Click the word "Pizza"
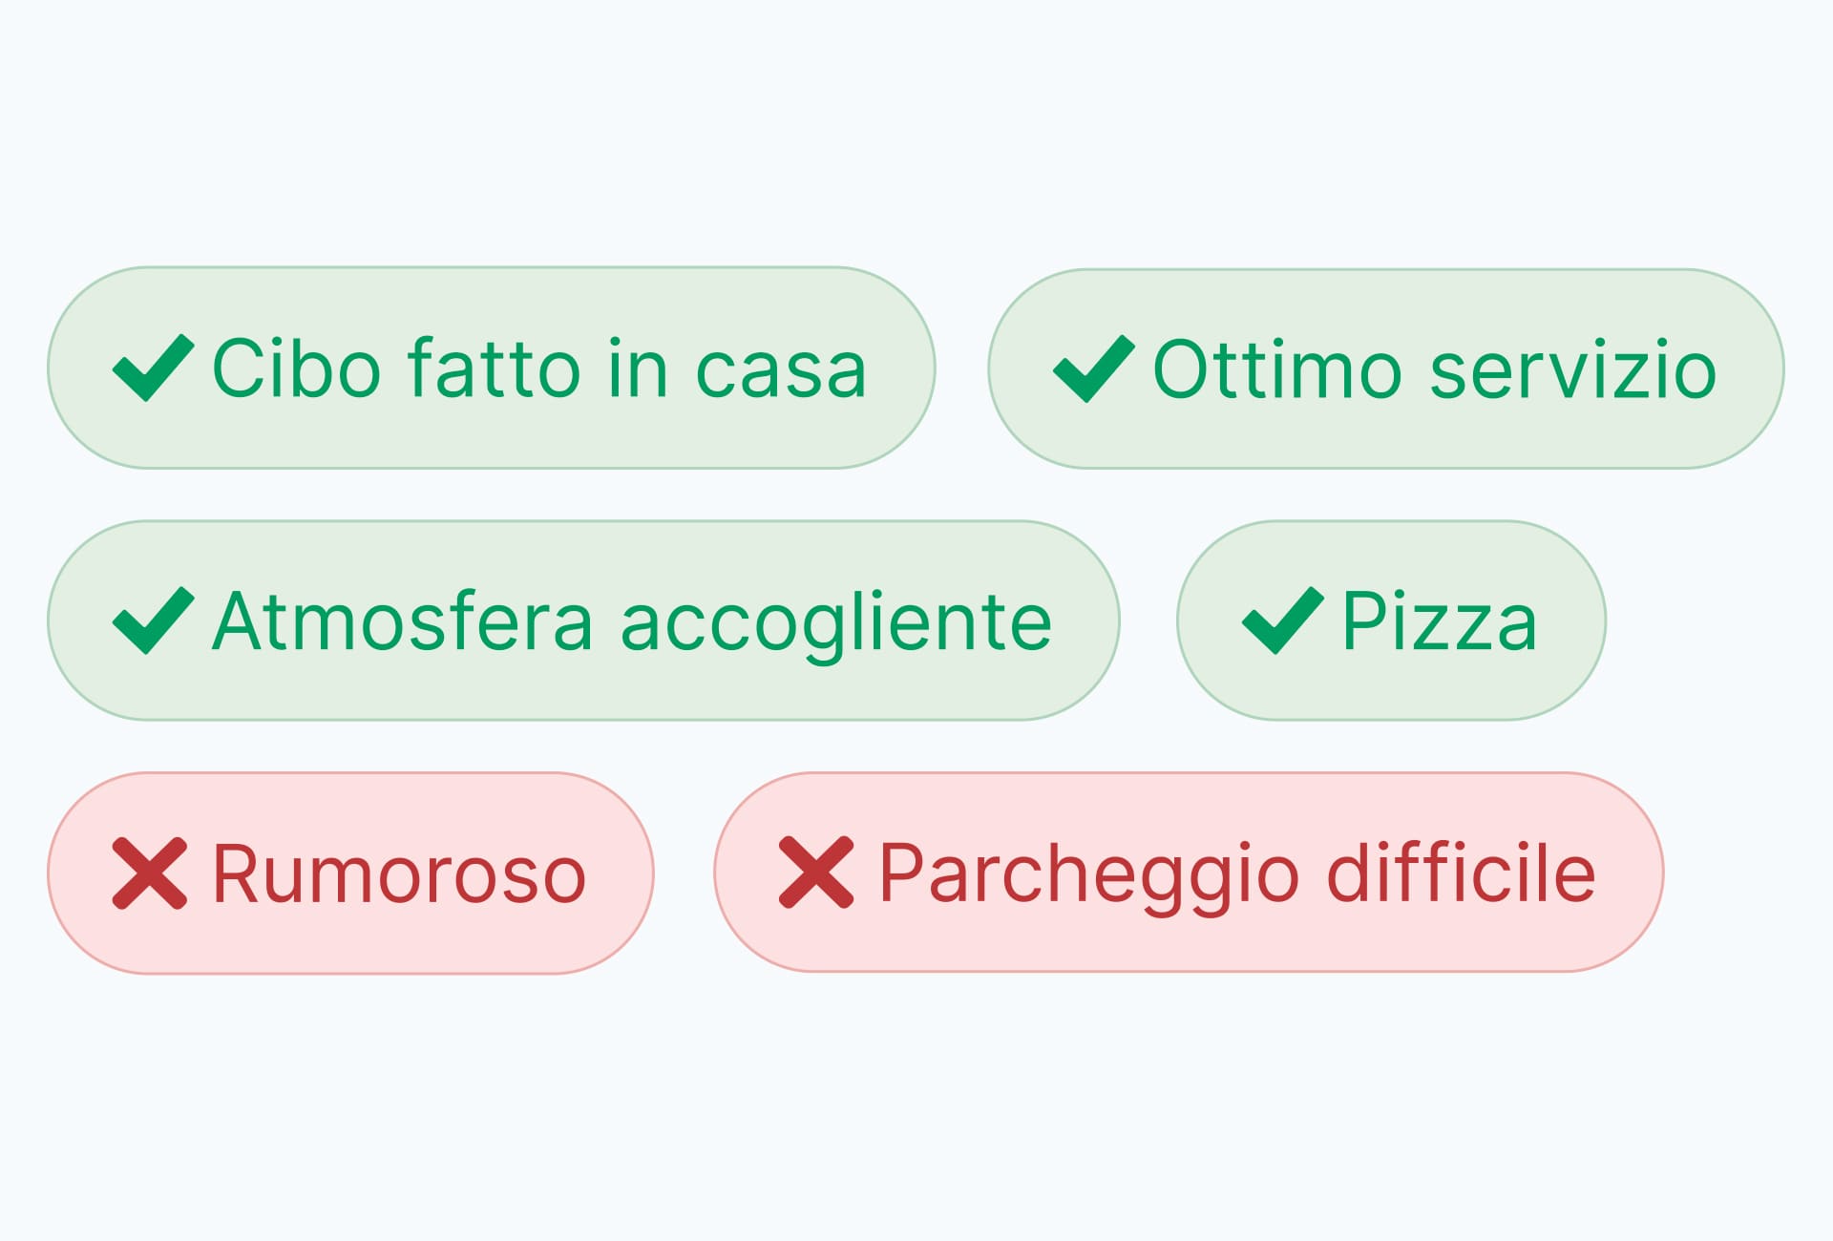Viewport: 1833px width, 1241px height. tap(1439, 622)
